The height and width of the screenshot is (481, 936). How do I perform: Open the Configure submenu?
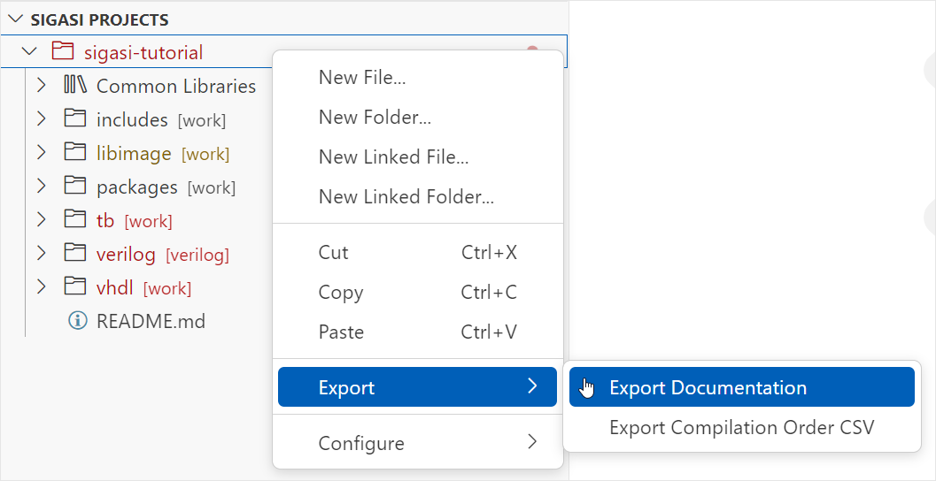(418, 443)
